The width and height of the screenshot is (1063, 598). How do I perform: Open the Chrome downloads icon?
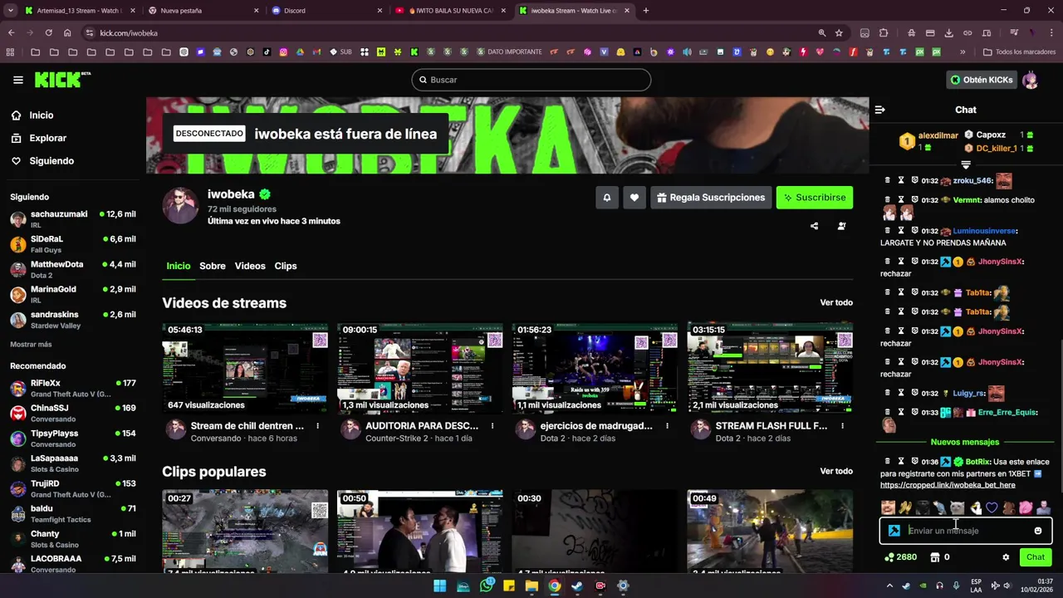[949, 33]
